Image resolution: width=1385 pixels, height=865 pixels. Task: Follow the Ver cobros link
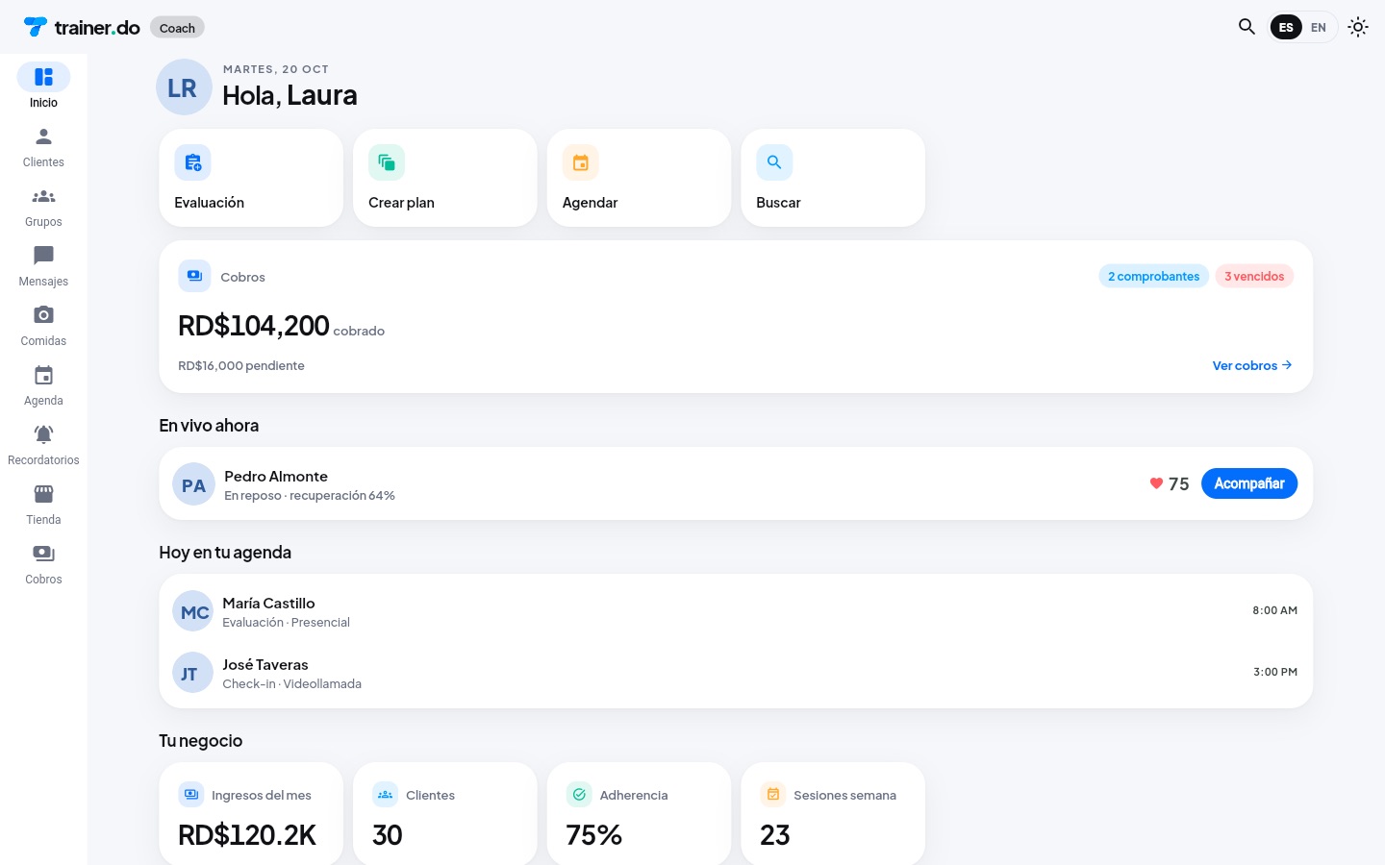(1252, 365)
